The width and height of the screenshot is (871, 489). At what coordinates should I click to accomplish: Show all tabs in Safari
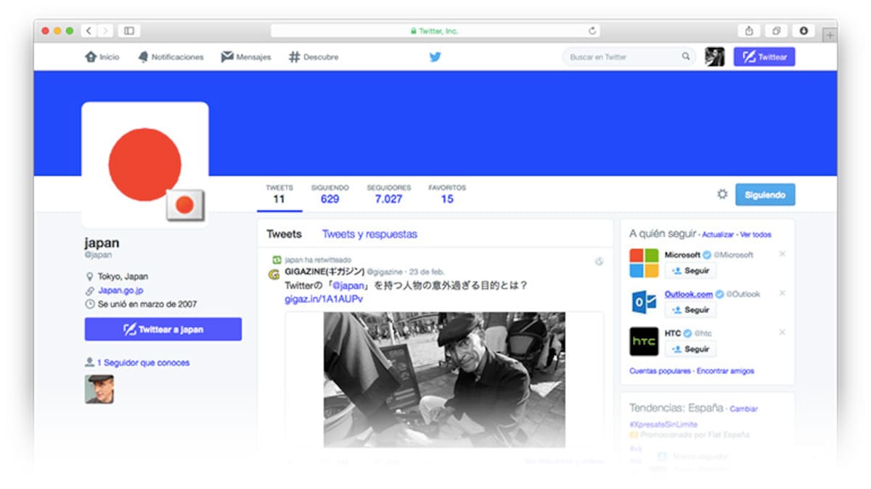(x=776, y=30)
